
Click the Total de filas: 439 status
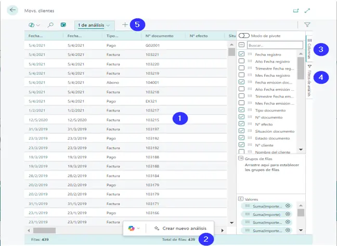[x=178, y=240]
